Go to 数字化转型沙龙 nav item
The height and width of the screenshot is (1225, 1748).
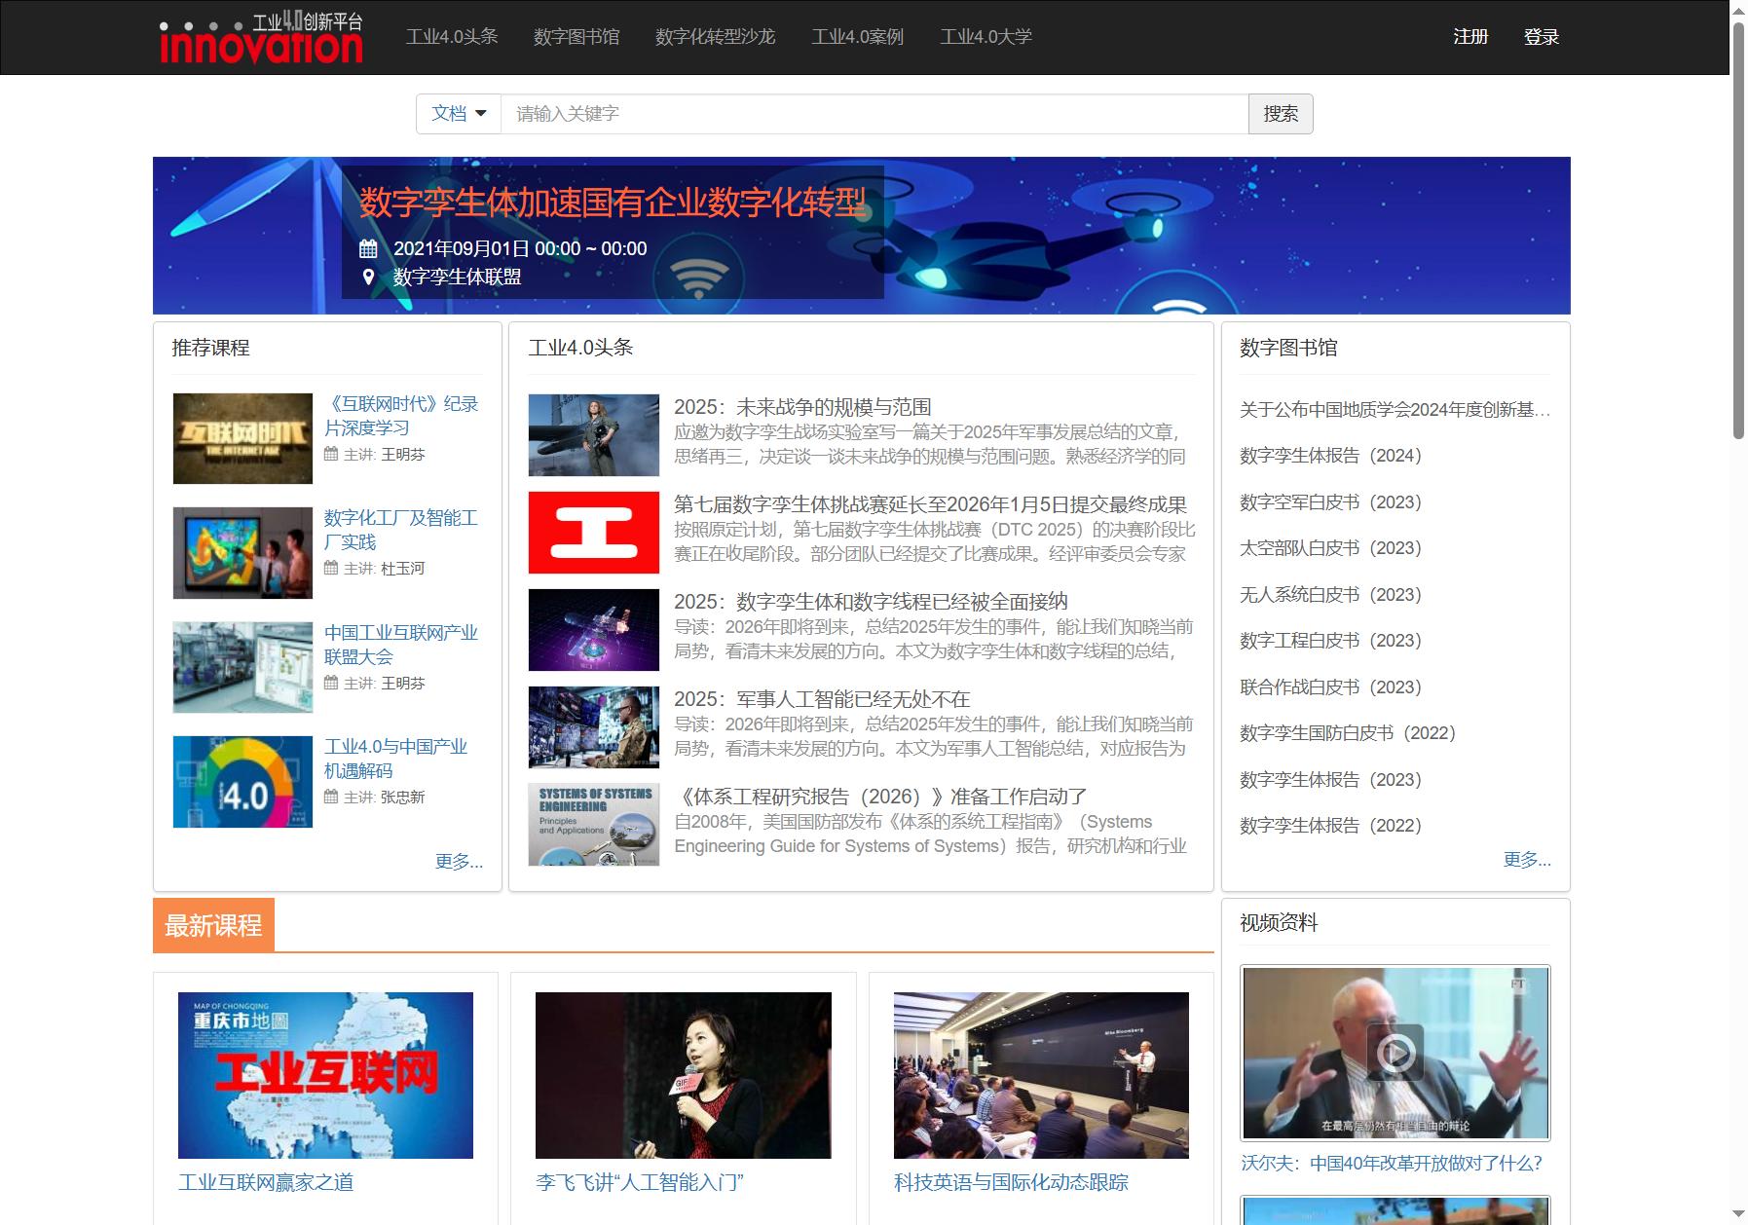click(716, 37)
